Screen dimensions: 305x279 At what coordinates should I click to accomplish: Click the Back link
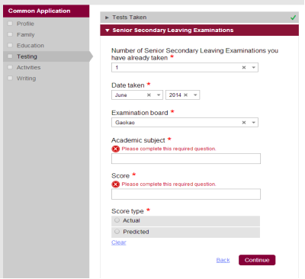click(223, 260)
